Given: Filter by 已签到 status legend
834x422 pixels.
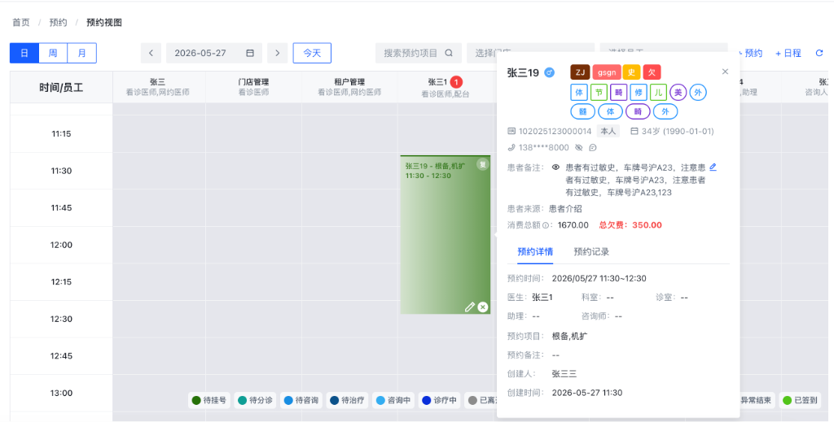Looking at the screenshot, I should coord(800,400).
